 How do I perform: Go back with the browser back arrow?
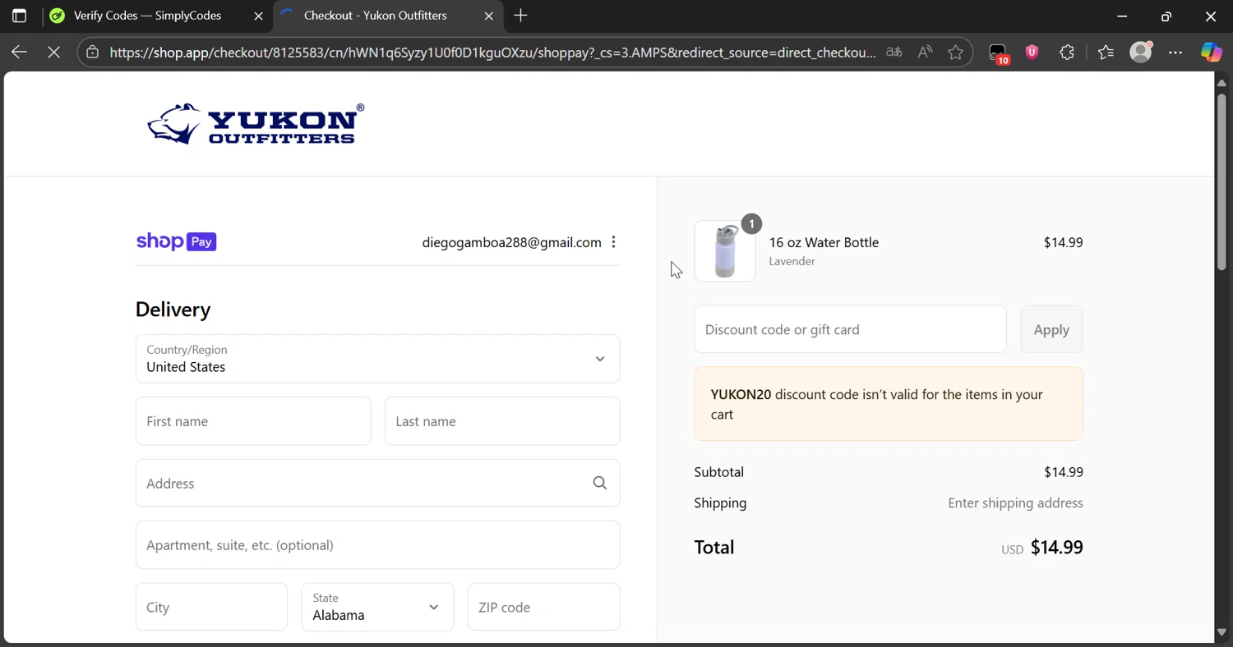tap(19, 53)
